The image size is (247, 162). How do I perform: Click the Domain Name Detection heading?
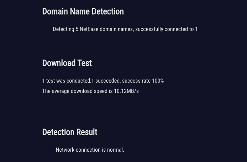(x=83, y=11)
